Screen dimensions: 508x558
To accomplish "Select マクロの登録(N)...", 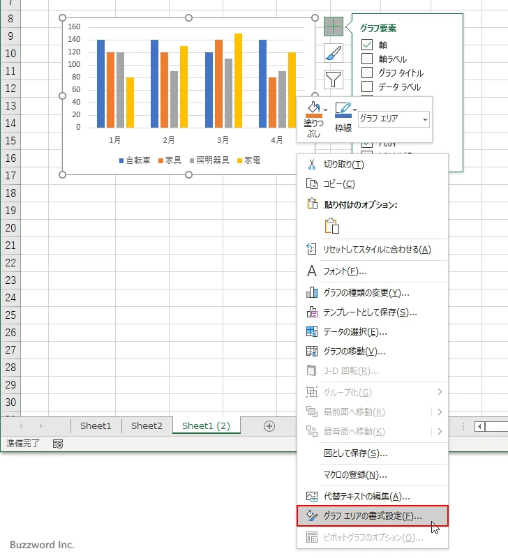I will click(373, 474).
